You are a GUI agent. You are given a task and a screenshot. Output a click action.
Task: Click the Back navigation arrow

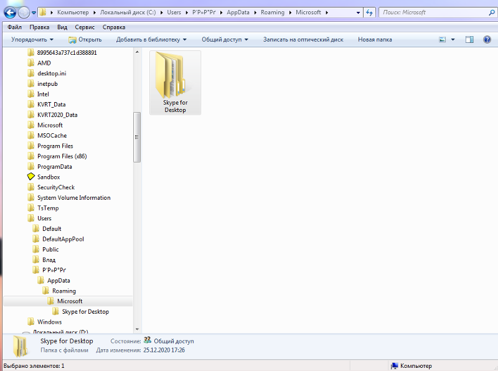pyautogui.click(x=10, y=12)
